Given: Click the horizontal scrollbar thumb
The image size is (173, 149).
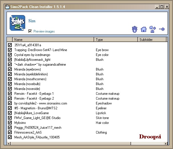Looking at the screenshot, I should click(71, 144).
